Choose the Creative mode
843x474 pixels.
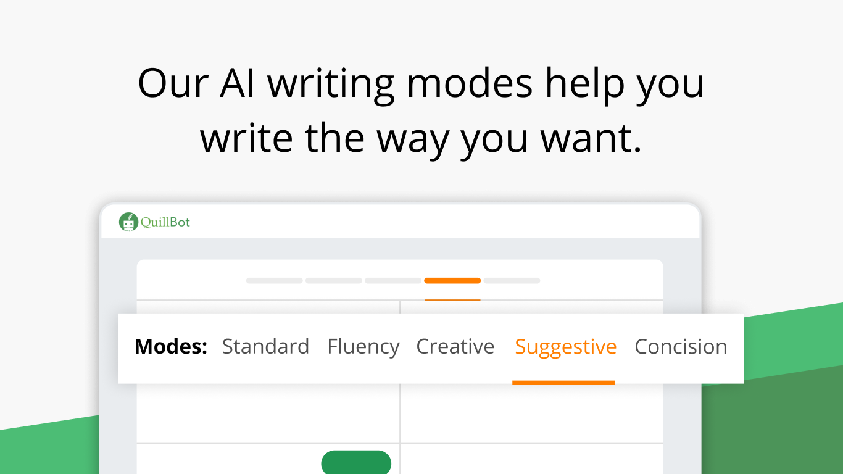coord(455,347)
